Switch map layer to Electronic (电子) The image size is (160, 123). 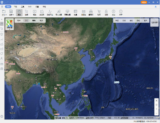click(19, 21)
